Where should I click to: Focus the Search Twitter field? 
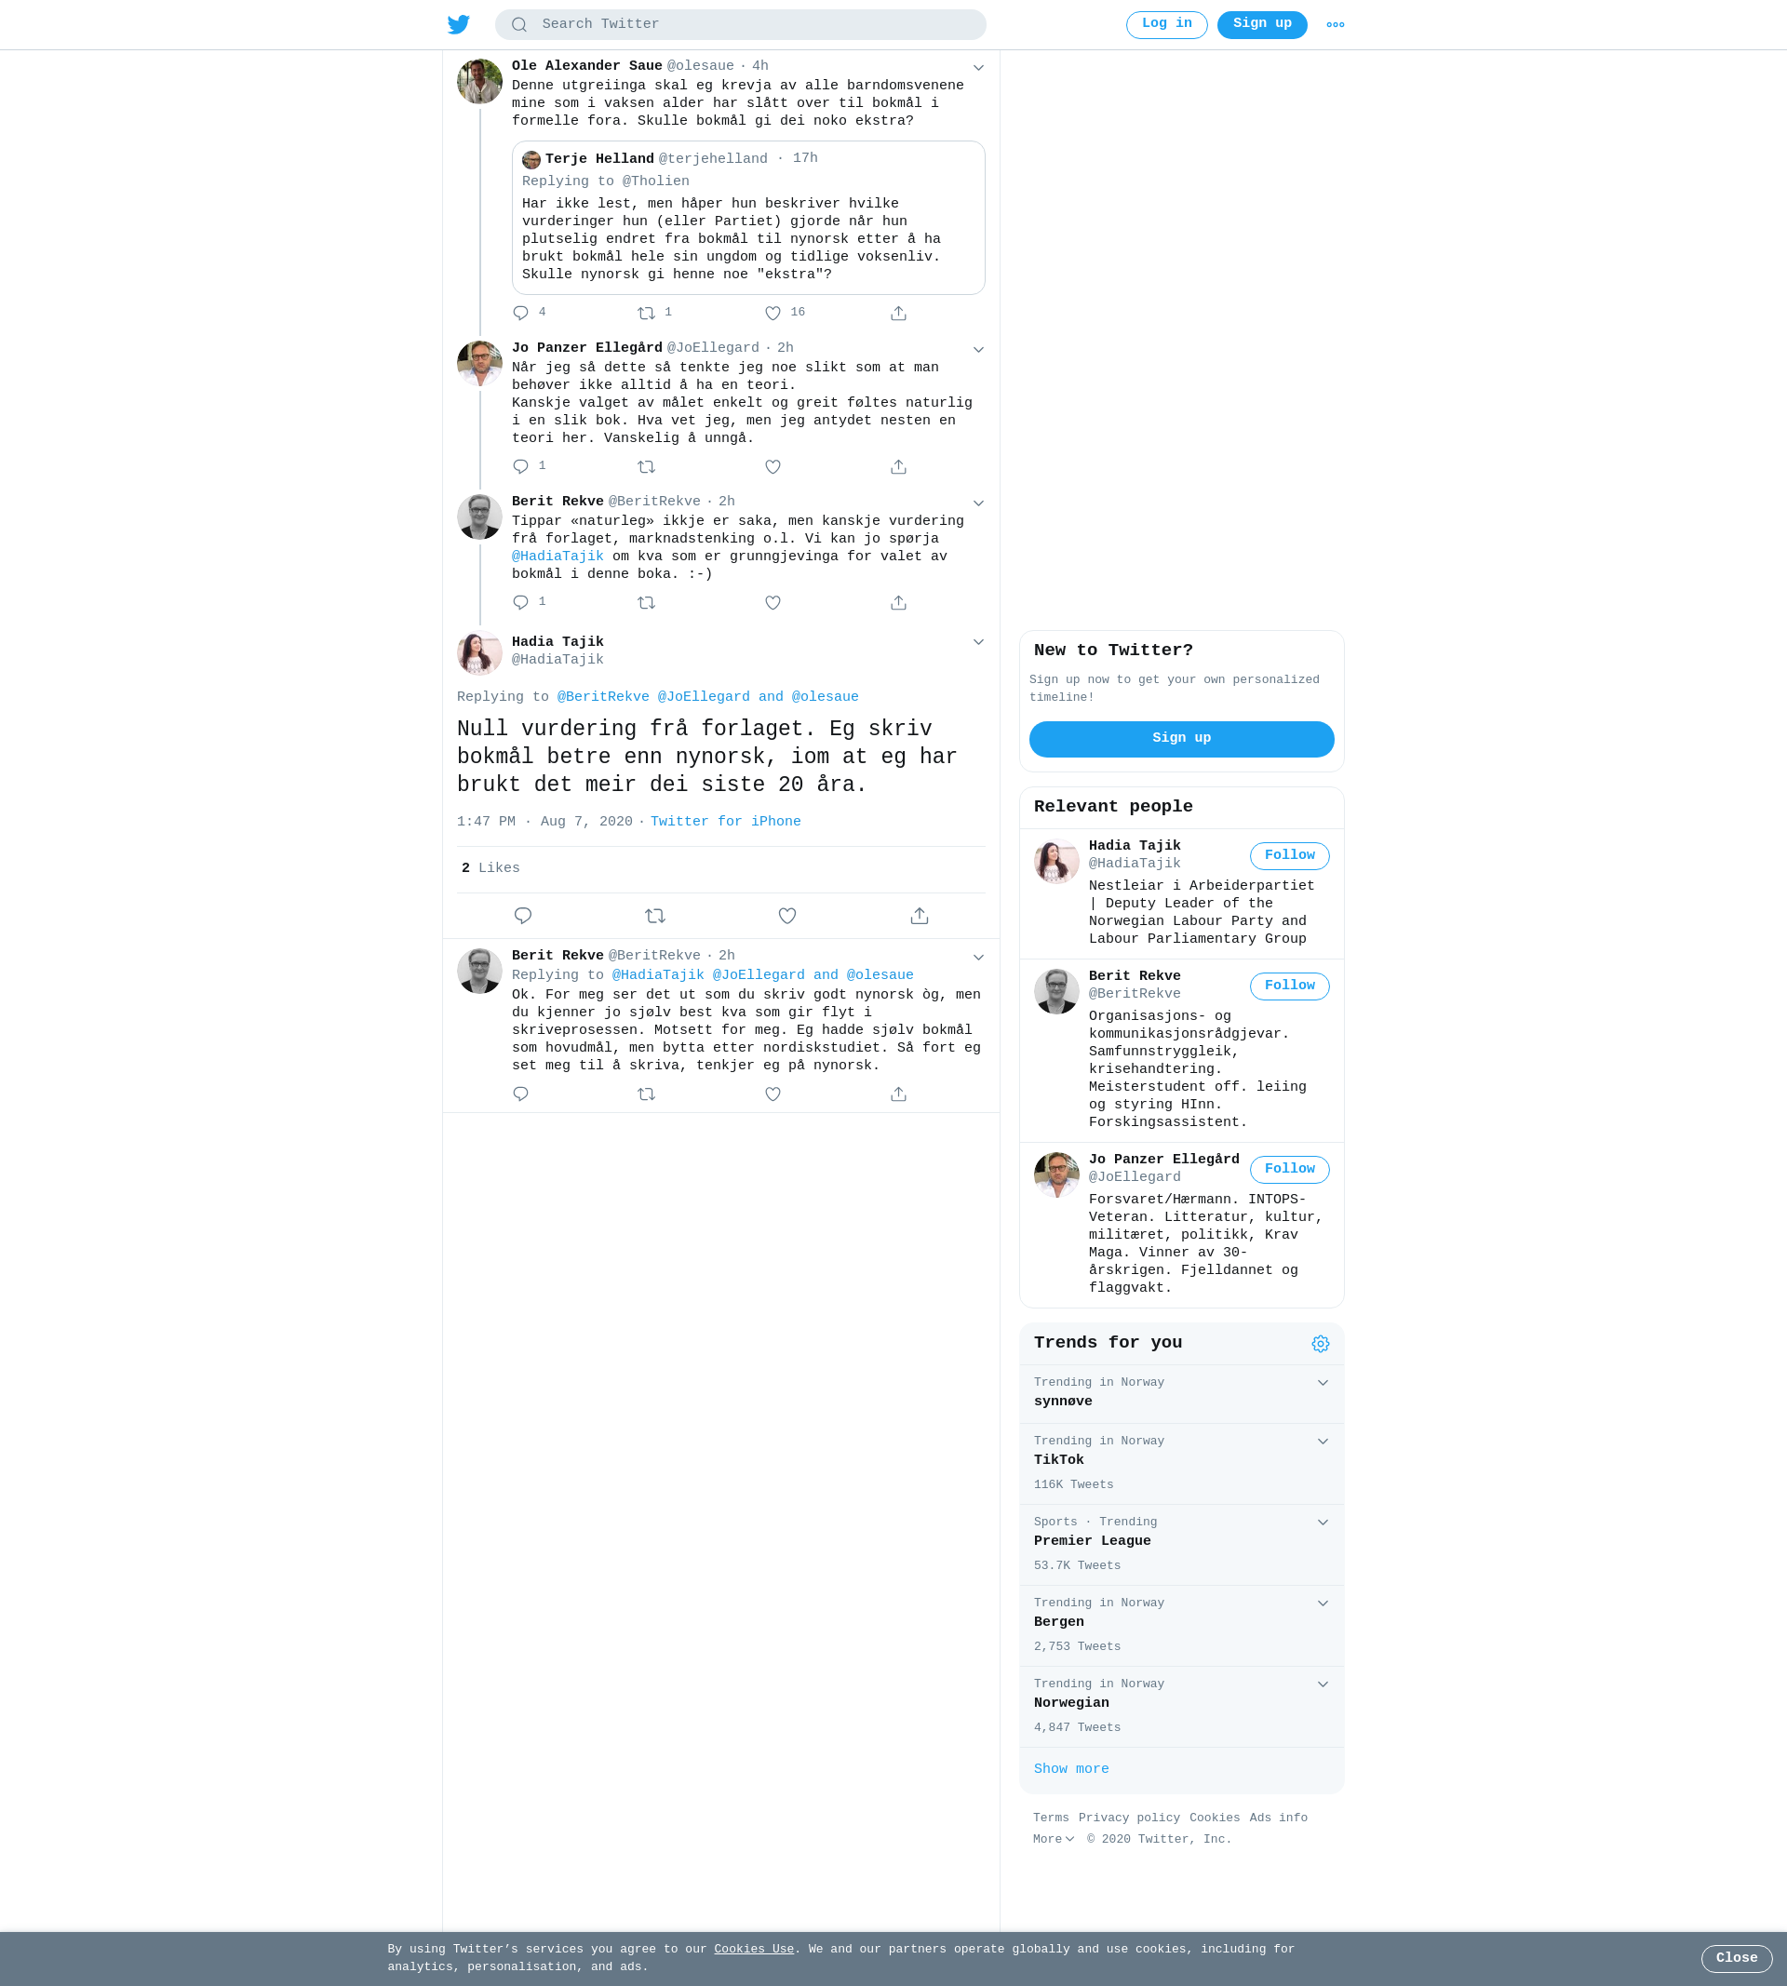[740, 24]
